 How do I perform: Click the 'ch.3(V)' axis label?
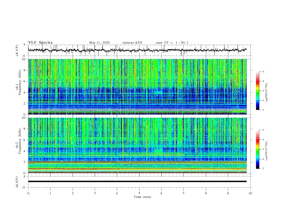point(17,182)
